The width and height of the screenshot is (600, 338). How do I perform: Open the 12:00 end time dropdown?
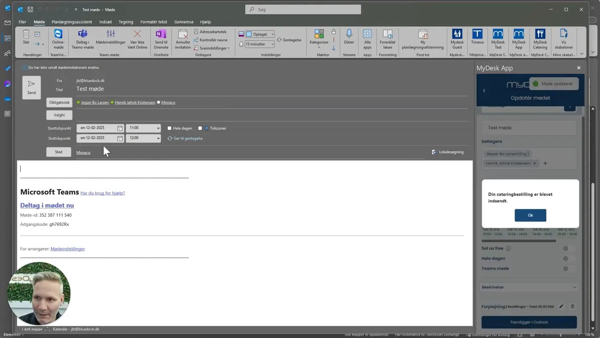pos(157,138)
